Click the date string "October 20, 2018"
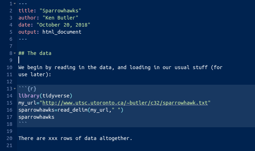 click(x=63, y=25)
